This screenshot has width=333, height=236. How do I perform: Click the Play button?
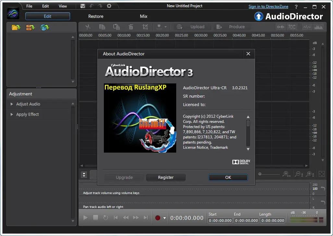[85, 218]
